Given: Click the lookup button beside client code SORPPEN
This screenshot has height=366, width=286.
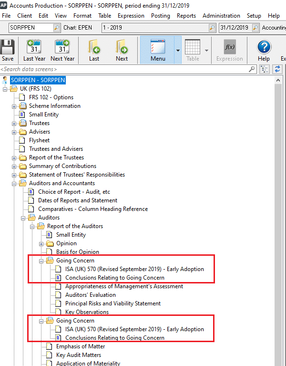Looking at the screenshot, I should coord(57,28).
